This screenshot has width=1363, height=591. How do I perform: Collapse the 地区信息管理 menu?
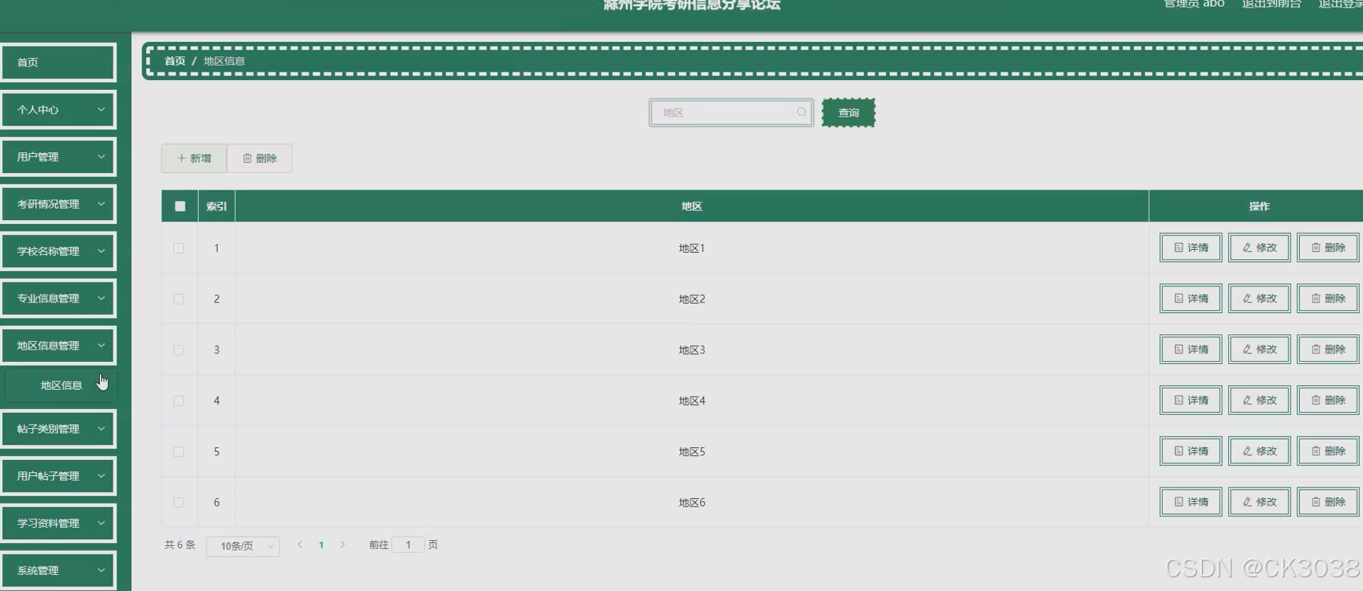(x=58, y=346)
